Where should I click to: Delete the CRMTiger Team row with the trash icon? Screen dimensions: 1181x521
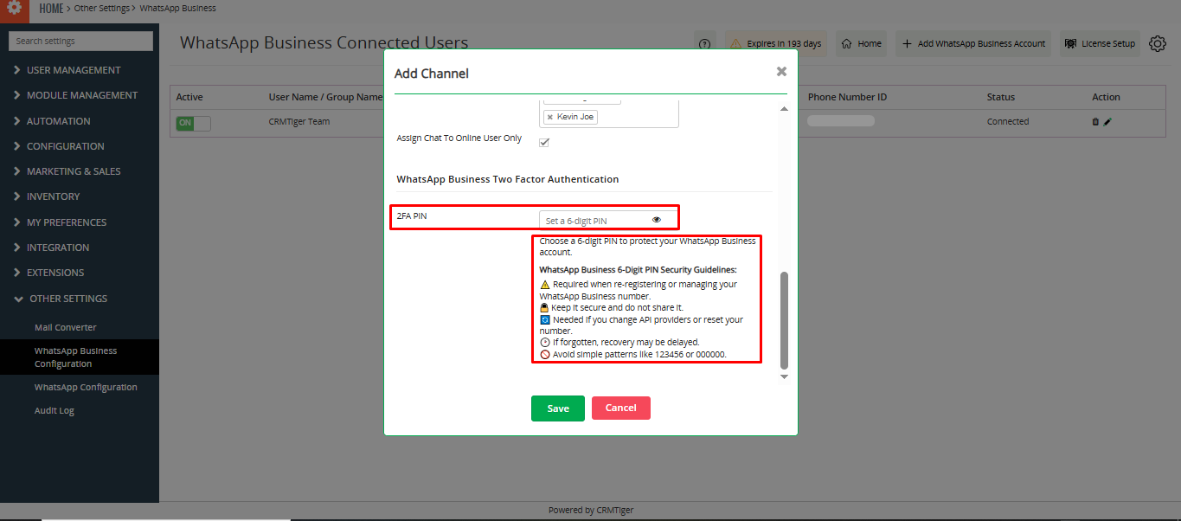[1095, 122]
